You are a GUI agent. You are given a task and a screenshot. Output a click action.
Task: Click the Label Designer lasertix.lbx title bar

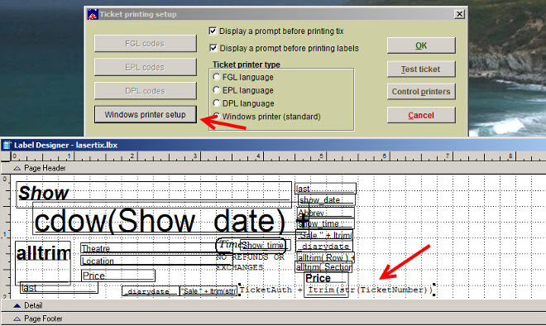tap(273, 146)
